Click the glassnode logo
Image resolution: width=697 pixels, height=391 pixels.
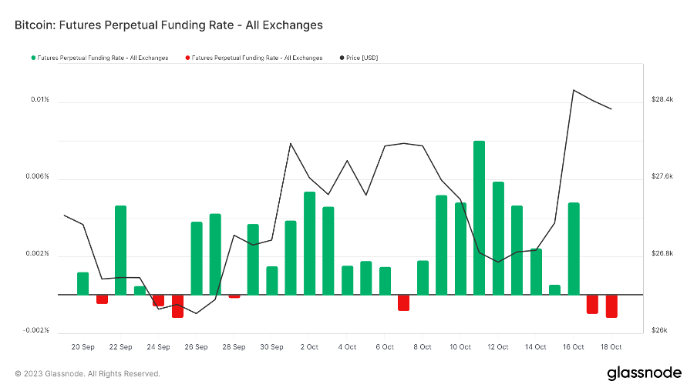pos(644,373)
